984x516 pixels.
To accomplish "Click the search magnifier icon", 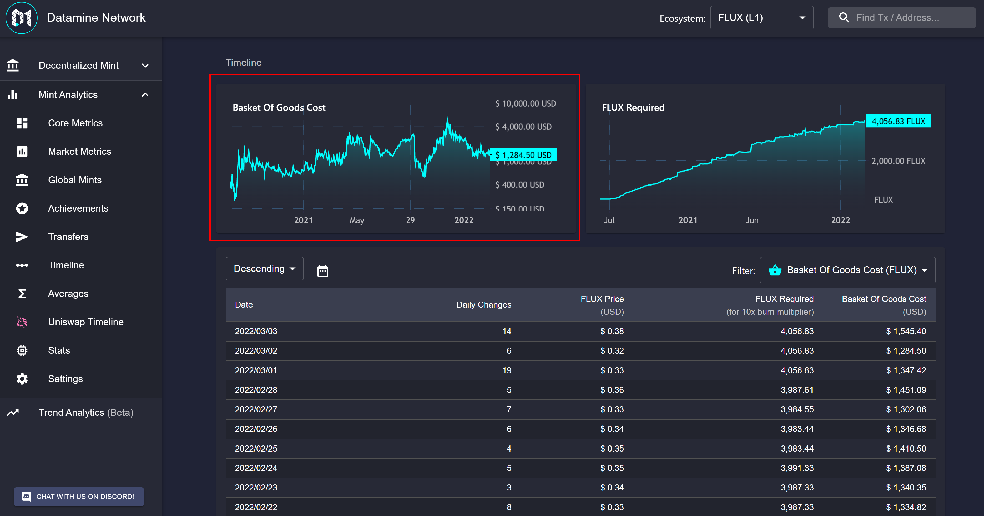I will pos(844,18).
